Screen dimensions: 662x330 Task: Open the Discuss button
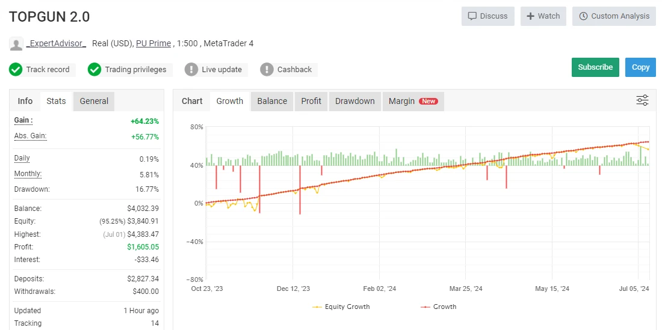[x=487, y=16]
